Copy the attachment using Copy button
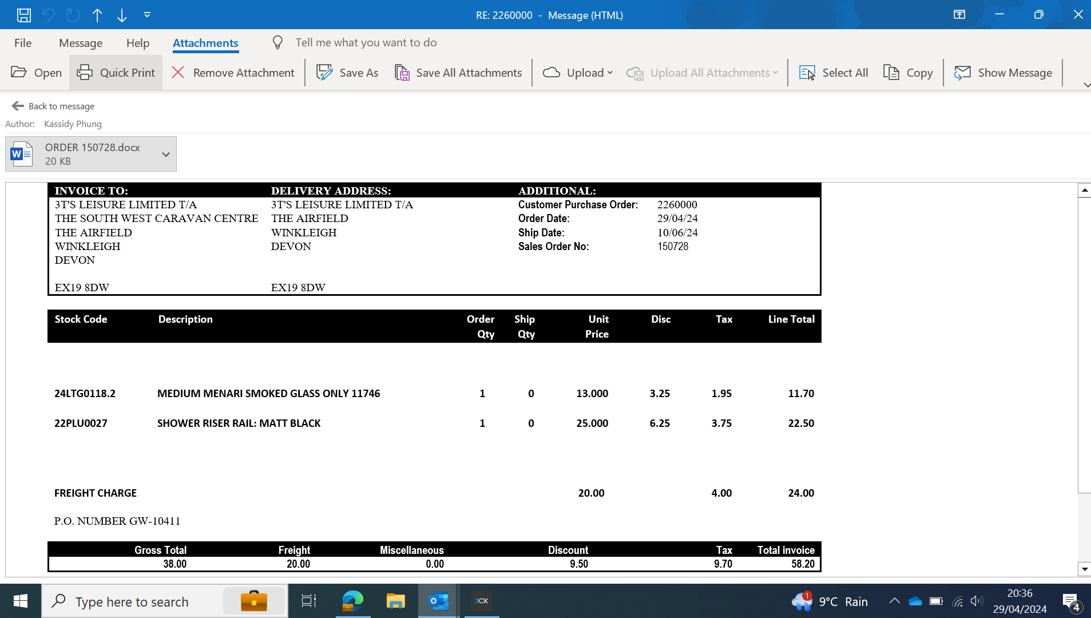Screen dimensions: 1091x618 coord(908,73)
